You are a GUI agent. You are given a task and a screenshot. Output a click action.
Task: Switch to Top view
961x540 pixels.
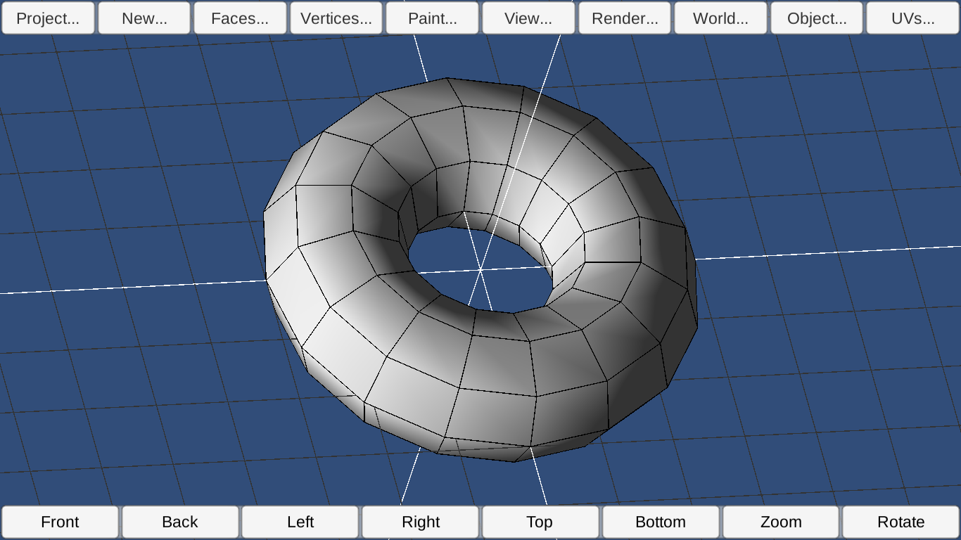pyautogui.click(x=540, y=522)
